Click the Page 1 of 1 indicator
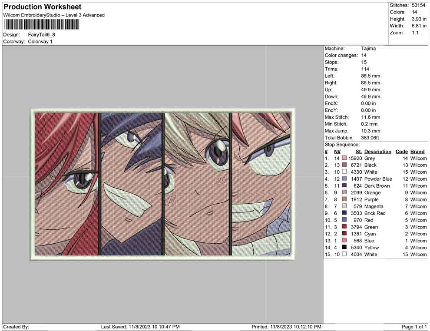 pyautogui.click(x=414, y=327)
